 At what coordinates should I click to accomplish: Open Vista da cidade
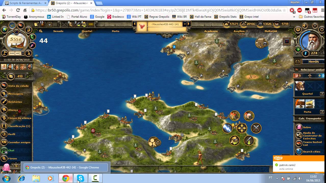(x=16, y=86)
